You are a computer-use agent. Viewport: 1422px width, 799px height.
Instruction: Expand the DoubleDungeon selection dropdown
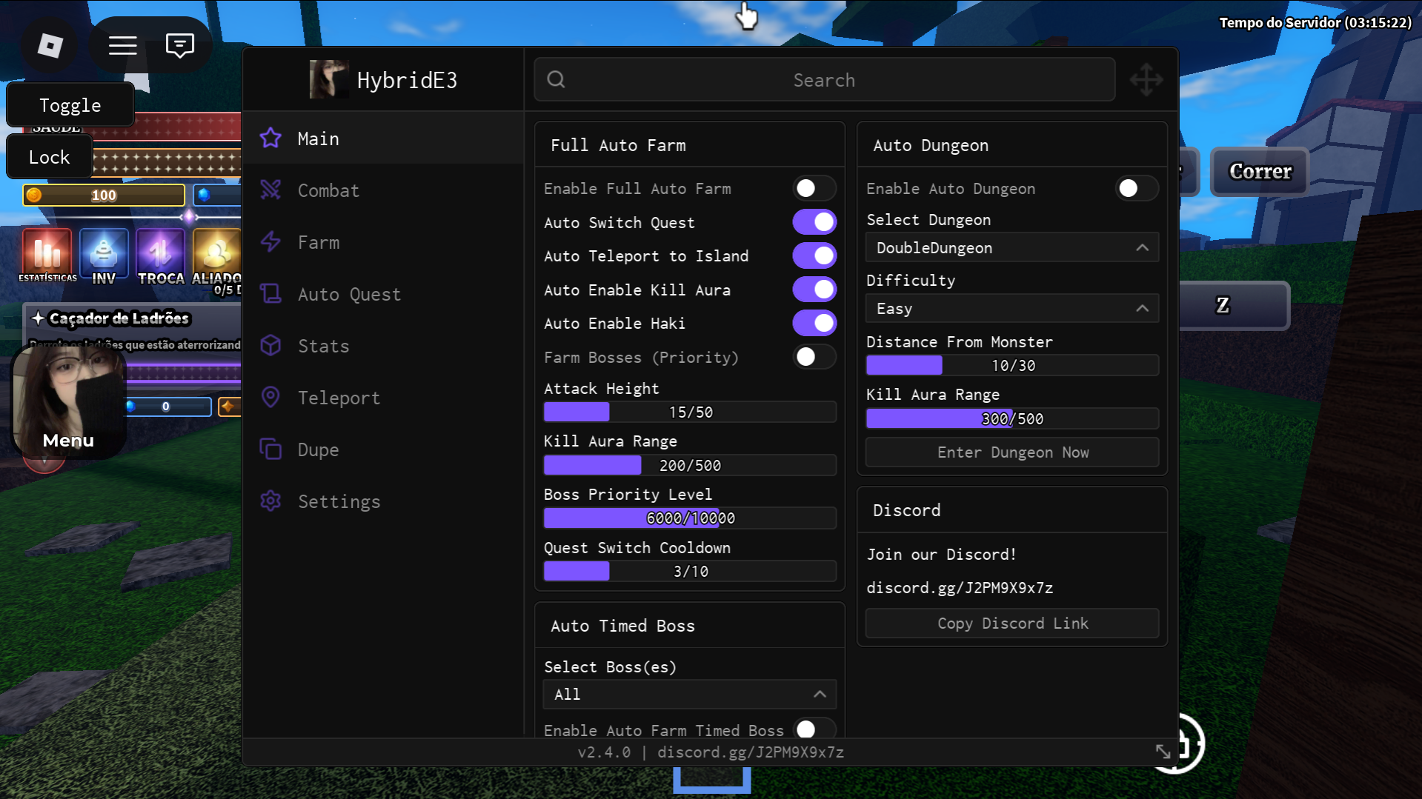point(1011,248)
